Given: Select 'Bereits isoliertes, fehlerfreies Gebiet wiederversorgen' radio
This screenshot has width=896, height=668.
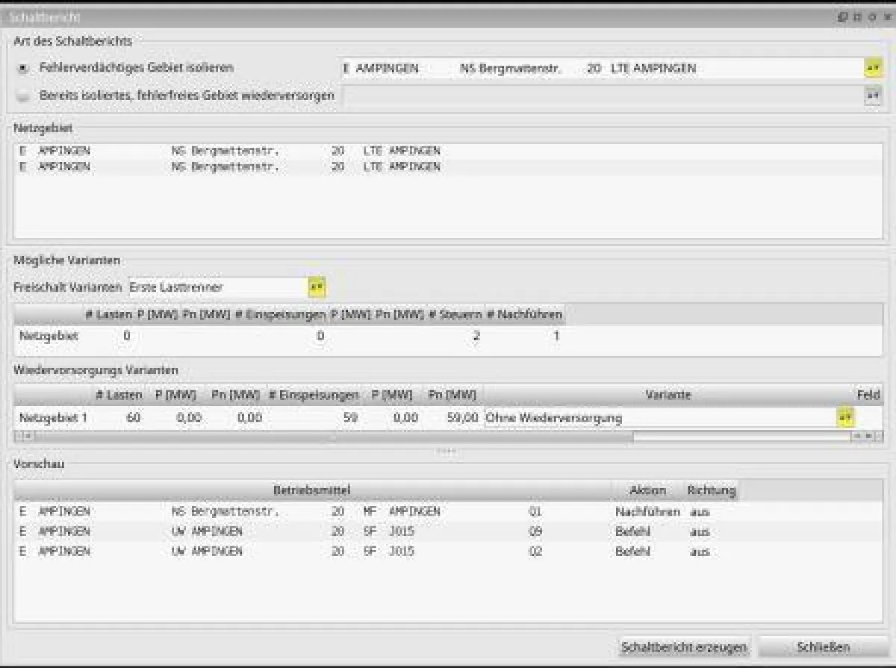Looking at the screenshot, I should click(24, 96).
